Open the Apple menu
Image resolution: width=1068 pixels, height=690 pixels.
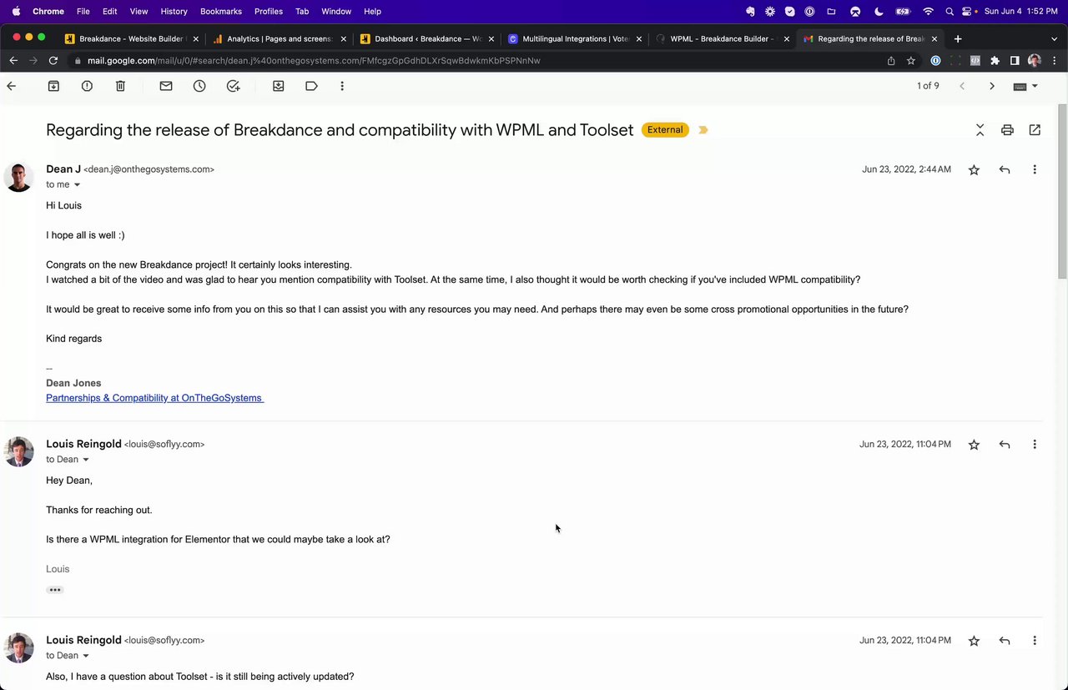pyautogui.click(x=16, y=12)
